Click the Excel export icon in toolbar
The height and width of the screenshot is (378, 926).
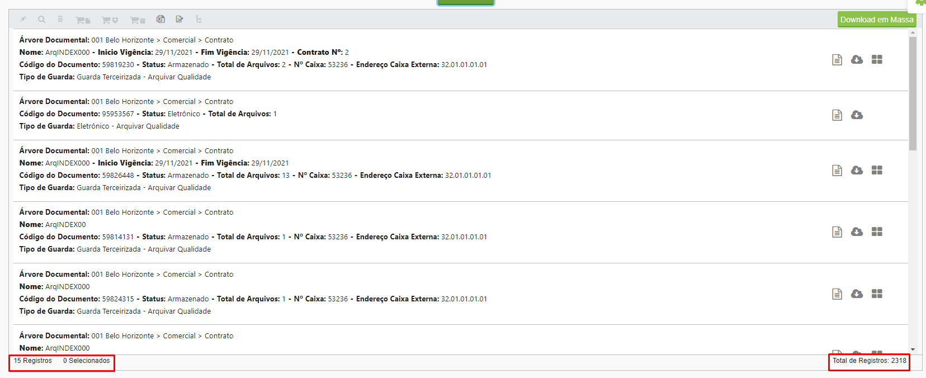[x=160, y=19]
